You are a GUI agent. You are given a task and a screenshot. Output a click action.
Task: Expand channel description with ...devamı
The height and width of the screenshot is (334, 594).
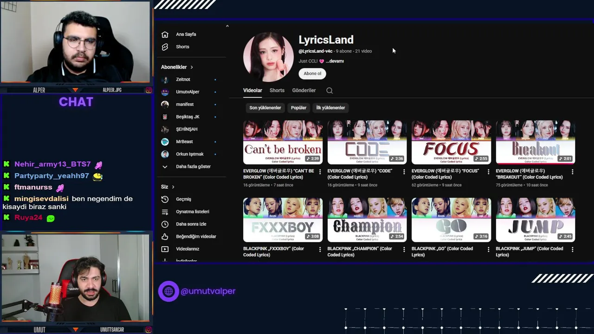[335, 61]
